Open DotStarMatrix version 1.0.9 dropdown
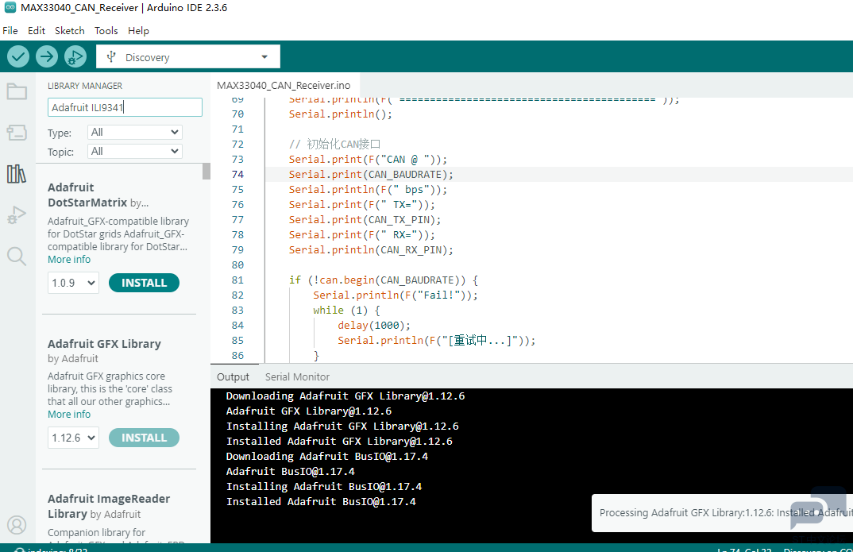 [73, 283]
